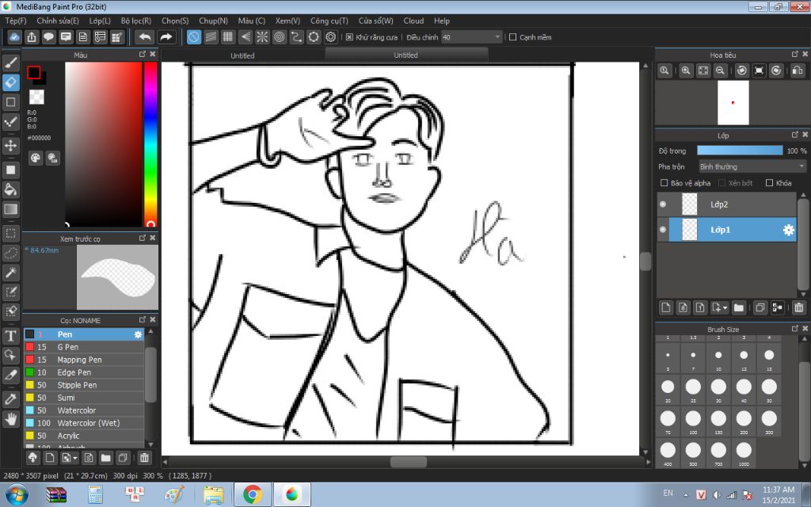Click the navigator canvas preview thumbnail
The height and width of the screenshot is (507, 811).
pyautogui.click(x=733, y=102)
